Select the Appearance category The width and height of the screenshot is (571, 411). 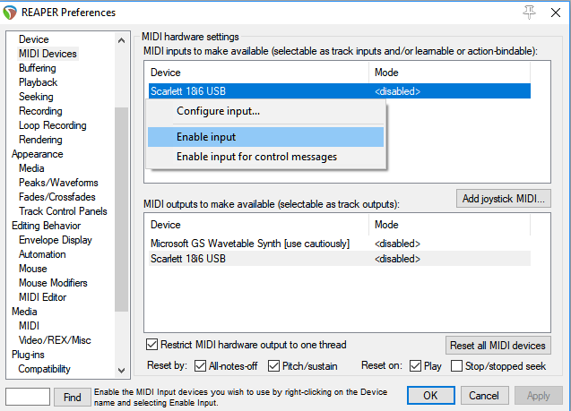point(37,154)
